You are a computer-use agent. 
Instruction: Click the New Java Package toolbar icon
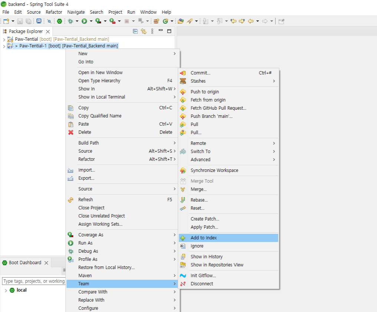[156, 21]
